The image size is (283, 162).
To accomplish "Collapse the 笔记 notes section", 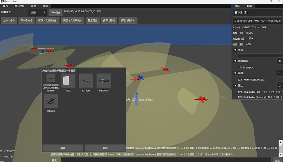I will coord(235,50).
